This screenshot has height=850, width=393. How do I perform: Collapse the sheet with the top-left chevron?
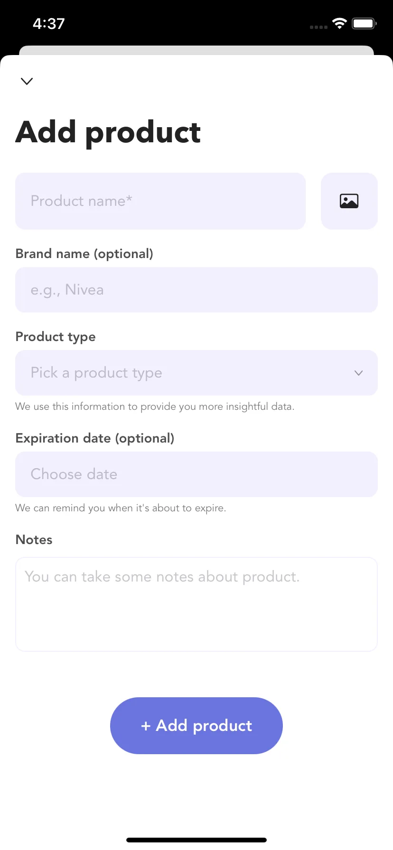(27, 81)
